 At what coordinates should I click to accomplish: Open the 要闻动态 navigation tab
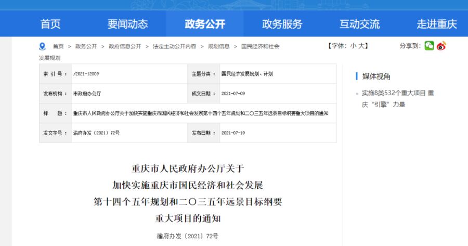click(127, 24)
